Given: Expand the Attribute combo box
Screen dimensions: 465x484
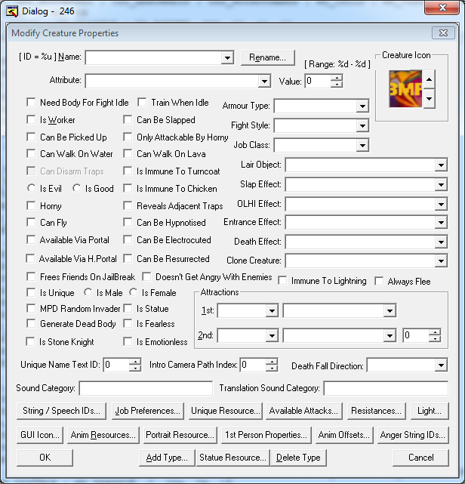Looking at the screenshot, I should tap(264, 82).
